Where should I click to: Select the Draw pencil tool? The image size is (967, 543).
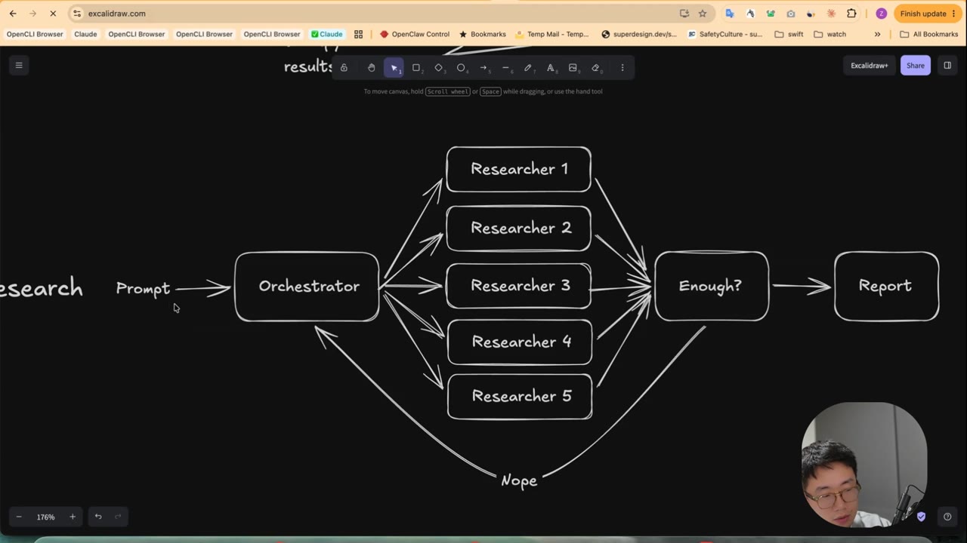528,68
